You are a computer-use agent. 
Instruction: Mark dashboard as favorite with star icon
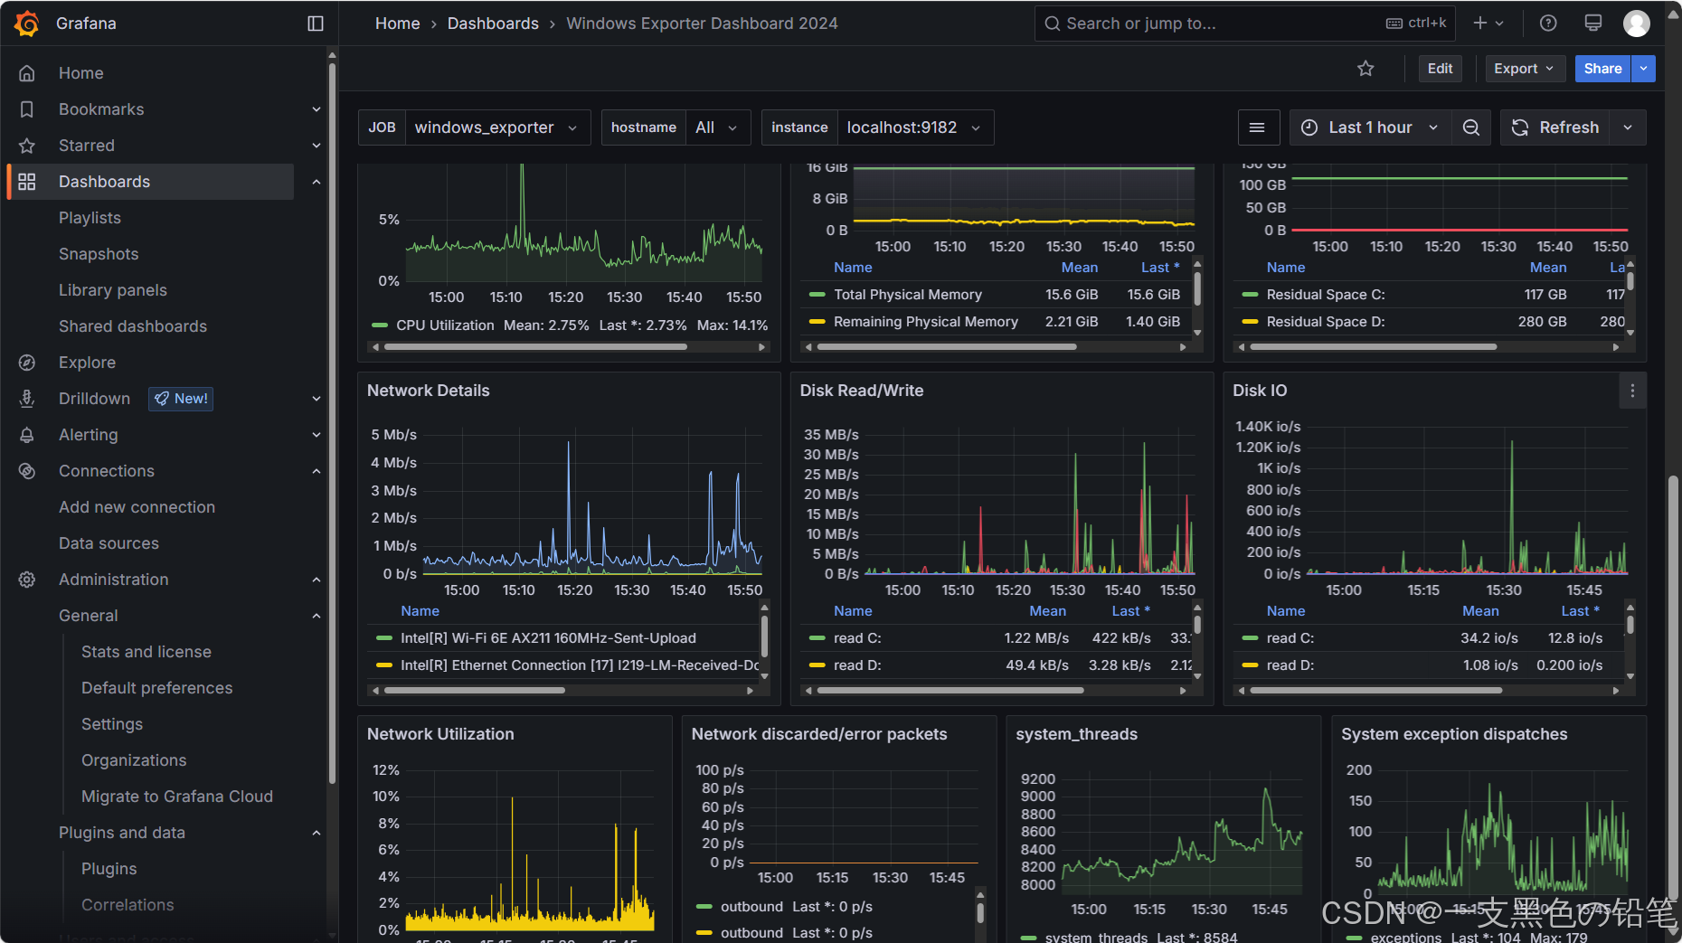1365,69
